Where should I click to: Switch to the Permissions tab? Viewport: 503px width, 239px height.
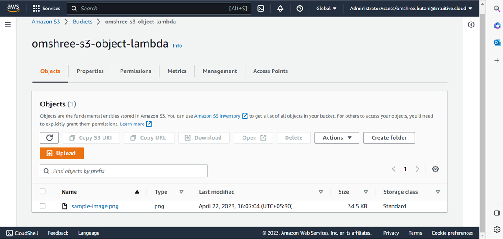[135, 71]
